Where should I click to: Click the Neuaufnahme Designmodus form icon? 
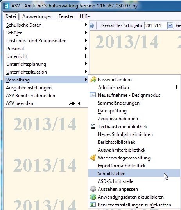coord(93,95)
